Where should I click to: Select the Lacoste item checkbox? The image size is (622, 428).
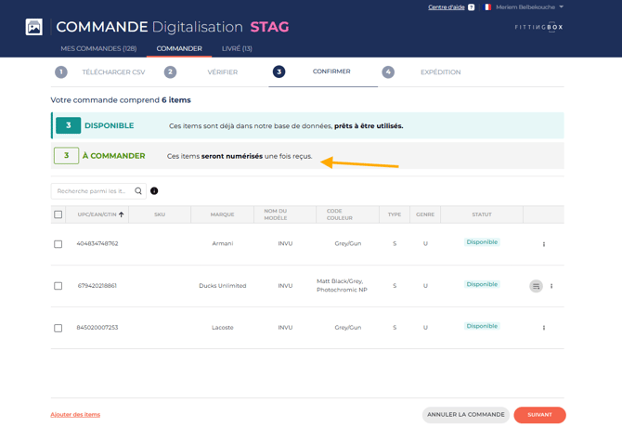pyautogui.click(x=58, y=328)
